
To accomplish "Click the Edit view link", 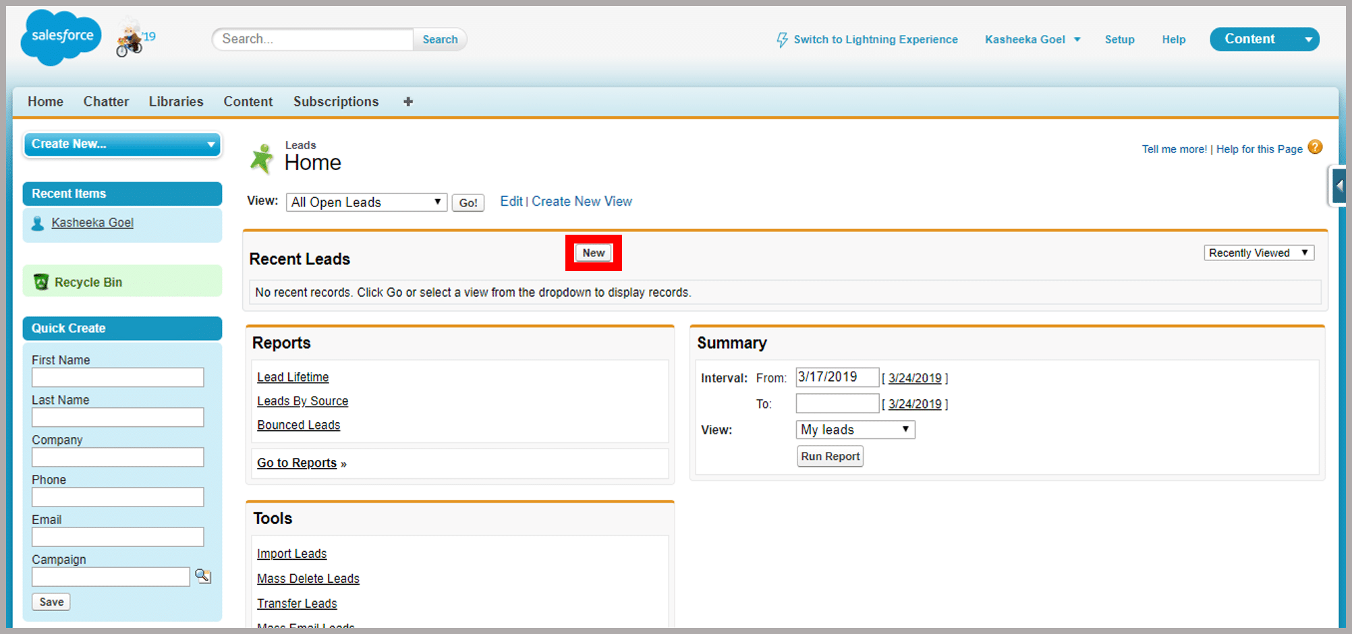I will (x=511, y=202).
